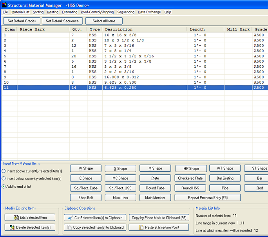Image resolution: width=268 pixels, height=237 pixels.
Task: Select row with 7 x 5 x 5/16
Action: pyautogui.click(x=135, y=45)
